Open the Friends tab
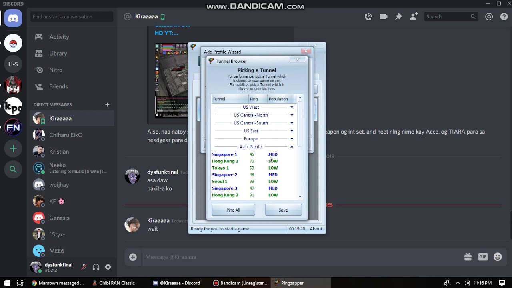 pos(72,86)
